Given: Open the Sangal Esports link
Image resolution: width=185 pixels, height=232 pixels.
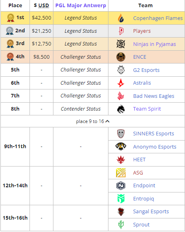Looking at the screenshot, I should pyautogui.click(x=151, y=212).
